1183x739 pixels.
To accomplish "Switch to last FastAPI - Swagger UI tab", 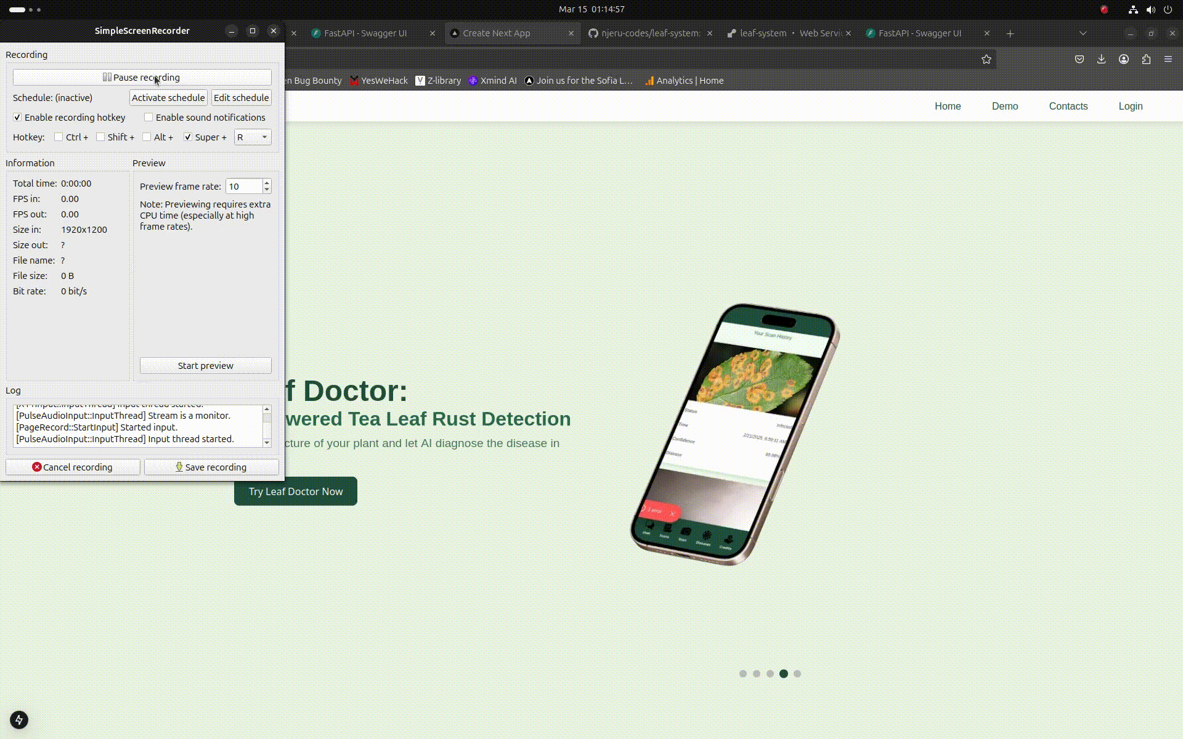I will point(920,33).
